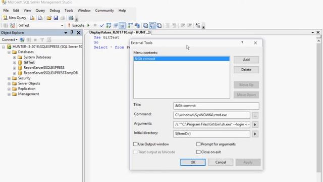Viewport: 323px width, 182px height.
Task: Select &Git commit in Menu contents list
Action: click(x=182, y=59)
